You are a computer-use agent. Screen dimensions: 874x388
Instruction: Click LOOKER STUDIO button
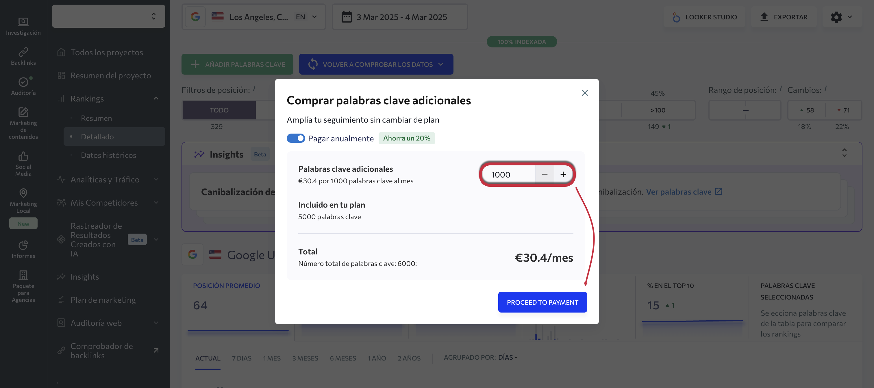pos(704,17)
